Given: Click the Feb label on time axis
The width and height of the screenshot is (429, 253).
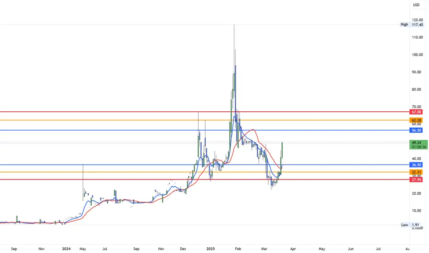Looking at the screenshot, I should 238,249.
